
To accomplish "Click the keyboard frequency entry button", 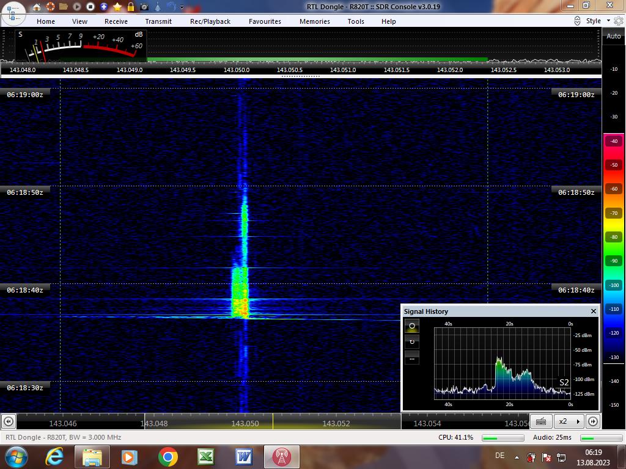I will pos(541,421).
